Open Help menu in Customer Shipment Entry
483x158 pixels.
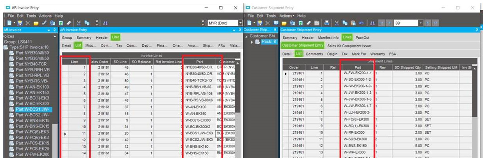pos(301,16)
